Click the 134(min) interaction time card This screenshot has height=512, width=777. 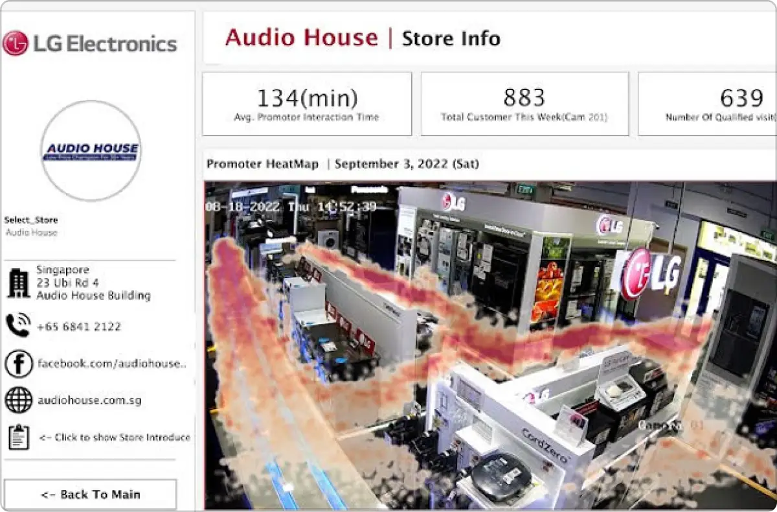pos(307,104)
